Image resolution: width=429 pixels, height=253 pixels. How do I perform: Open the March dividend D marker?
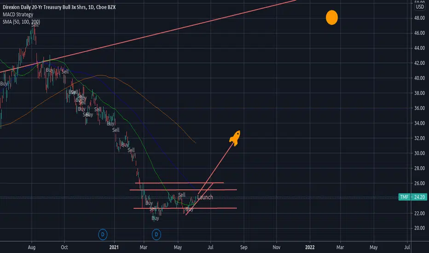click(156, 235)
